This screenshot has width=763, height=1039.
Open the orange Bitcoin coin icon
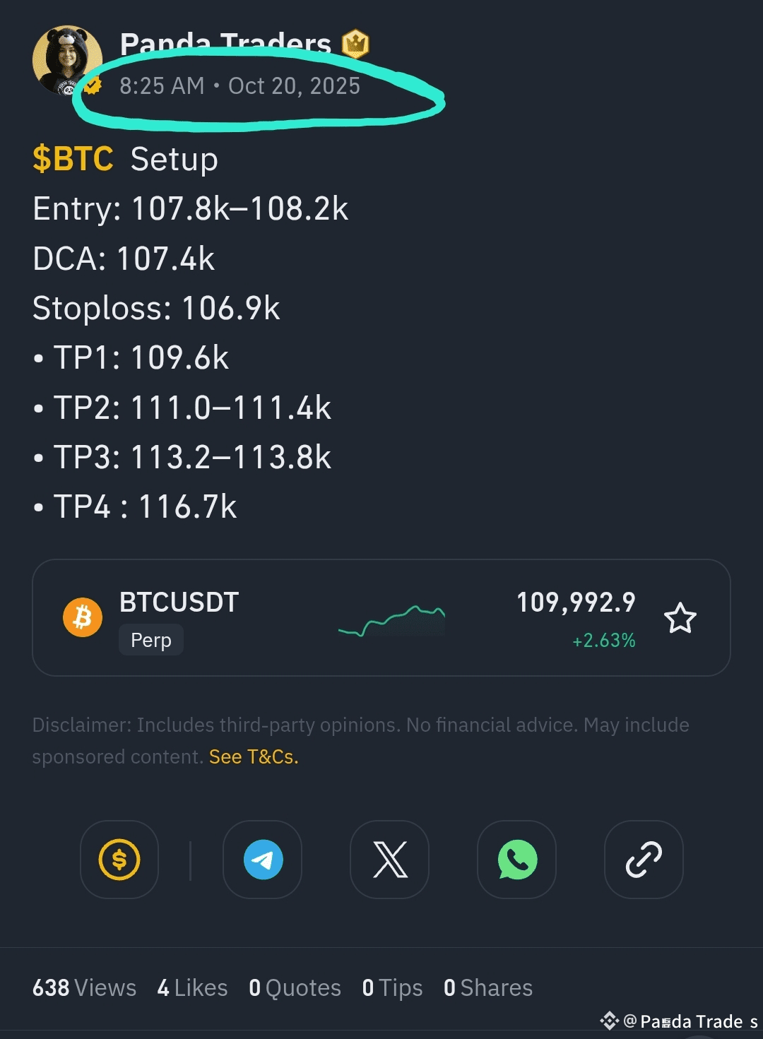83,617
